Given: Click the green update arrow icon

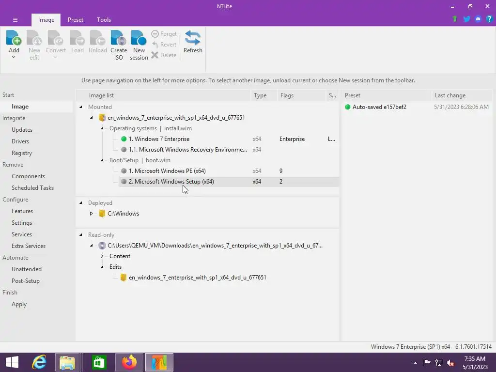Looking at the screenshot, I should click(454, 19).
